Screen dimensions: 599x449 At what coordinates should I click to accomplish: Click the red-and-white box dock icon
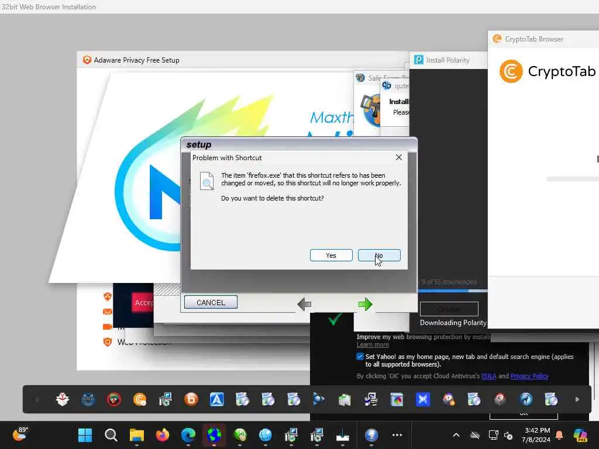click(62, 399)
